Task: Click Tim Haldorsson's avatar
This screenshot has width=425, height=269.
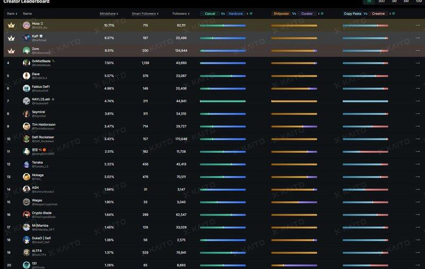Action: click(x=27, y=126)
